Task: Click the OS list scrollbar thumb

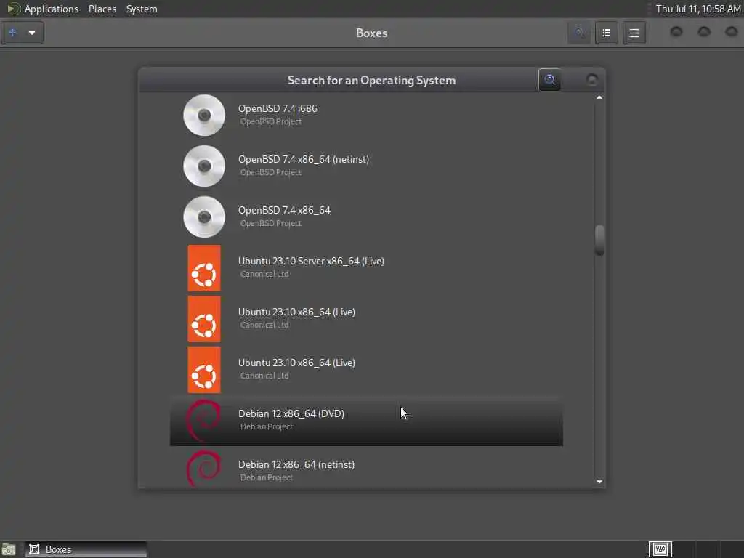Action: pos(599,240)
